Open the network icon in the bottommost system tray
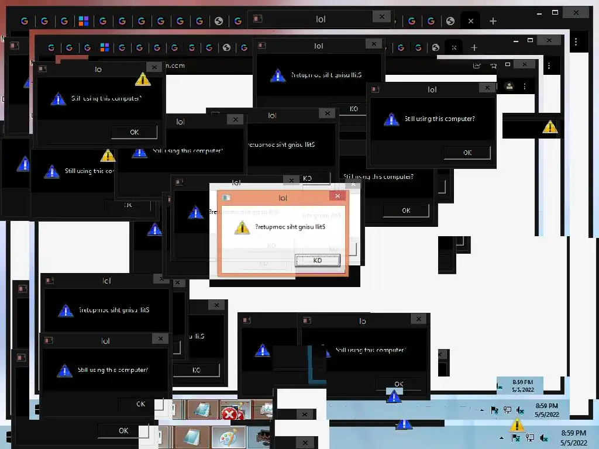The height and width of the screenshot is (449, 599). point(530,438)
